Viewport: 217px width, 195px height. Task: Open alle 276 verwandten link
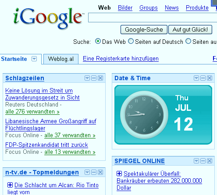click(32, 112)
